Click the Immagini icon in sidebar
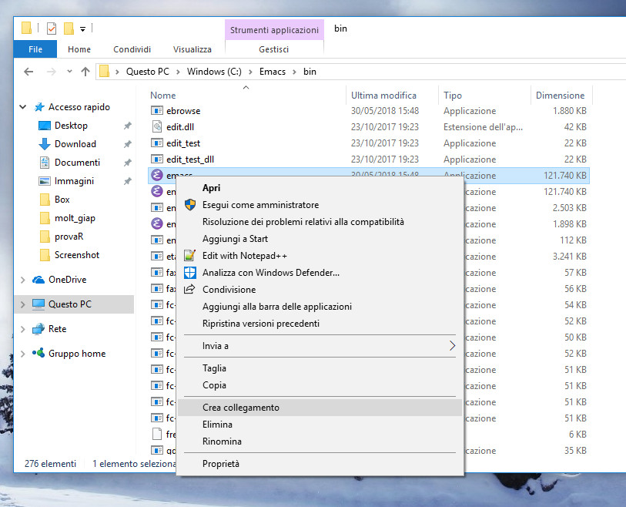626x507 pixels. click(45, 181)
